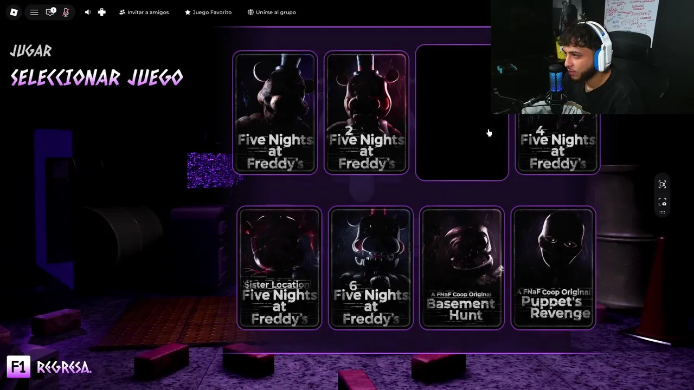Viewport: 694px width, 390px height.
Task: Select Five Nights at Freddy's 2 card
Action: pyautogui.click(x=366, y=113)
